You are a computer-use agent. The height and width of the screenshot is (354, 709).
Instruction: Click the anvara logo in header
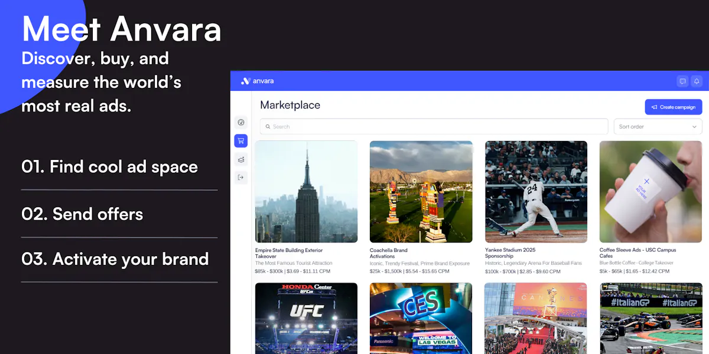[258, 81]
